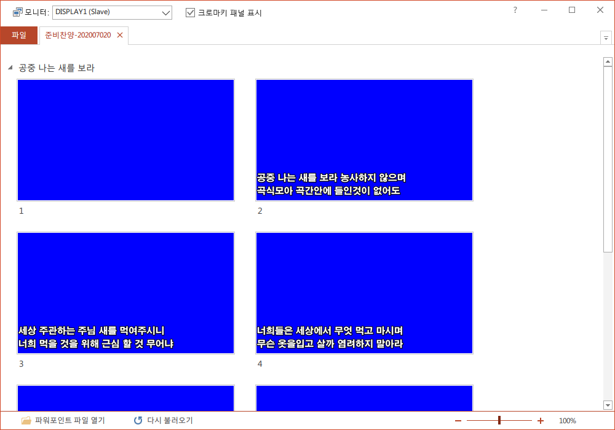Click the monitor icon beside 모니터 label
The image size is (615, 430).
click(18, 12)
